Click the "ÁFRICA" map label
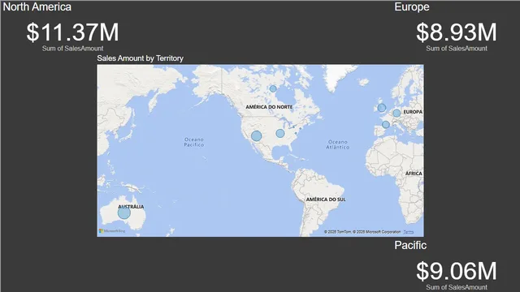This screenshot has width=520, height=292. 414,174
